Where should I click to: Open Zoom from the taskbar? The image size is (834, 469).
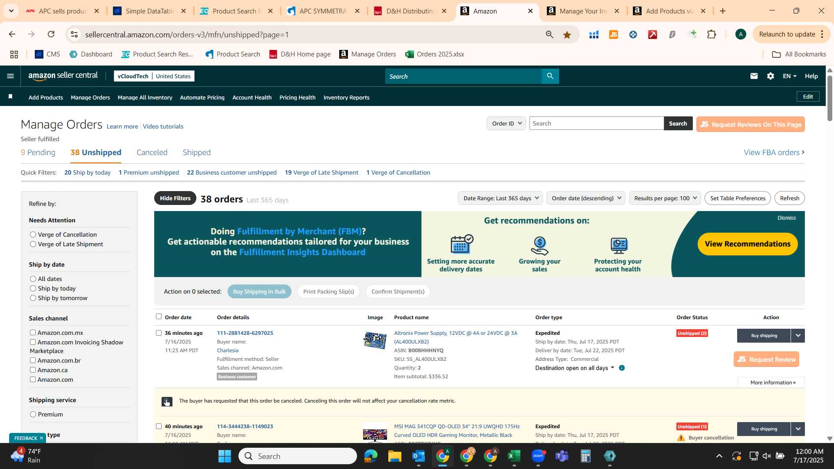pyautogui.click(x=538, y=456)
